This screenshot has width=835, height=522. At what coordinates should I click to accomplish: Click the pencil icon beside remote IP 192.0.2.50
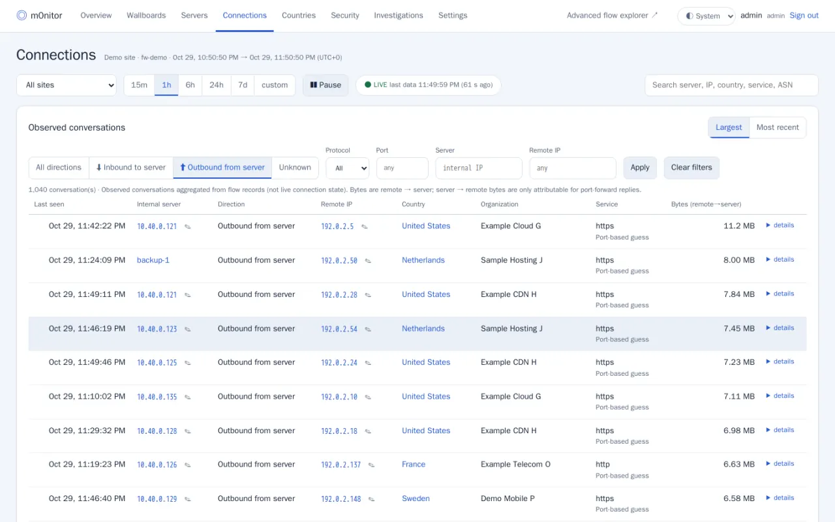368,260
